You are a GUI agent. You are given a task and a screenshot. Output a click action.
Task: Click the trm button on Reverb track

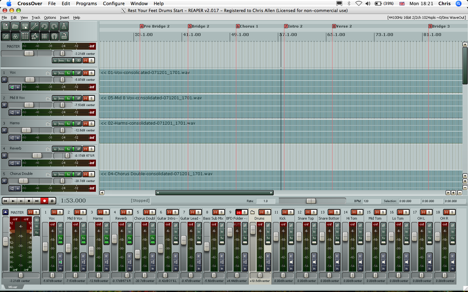61,149
